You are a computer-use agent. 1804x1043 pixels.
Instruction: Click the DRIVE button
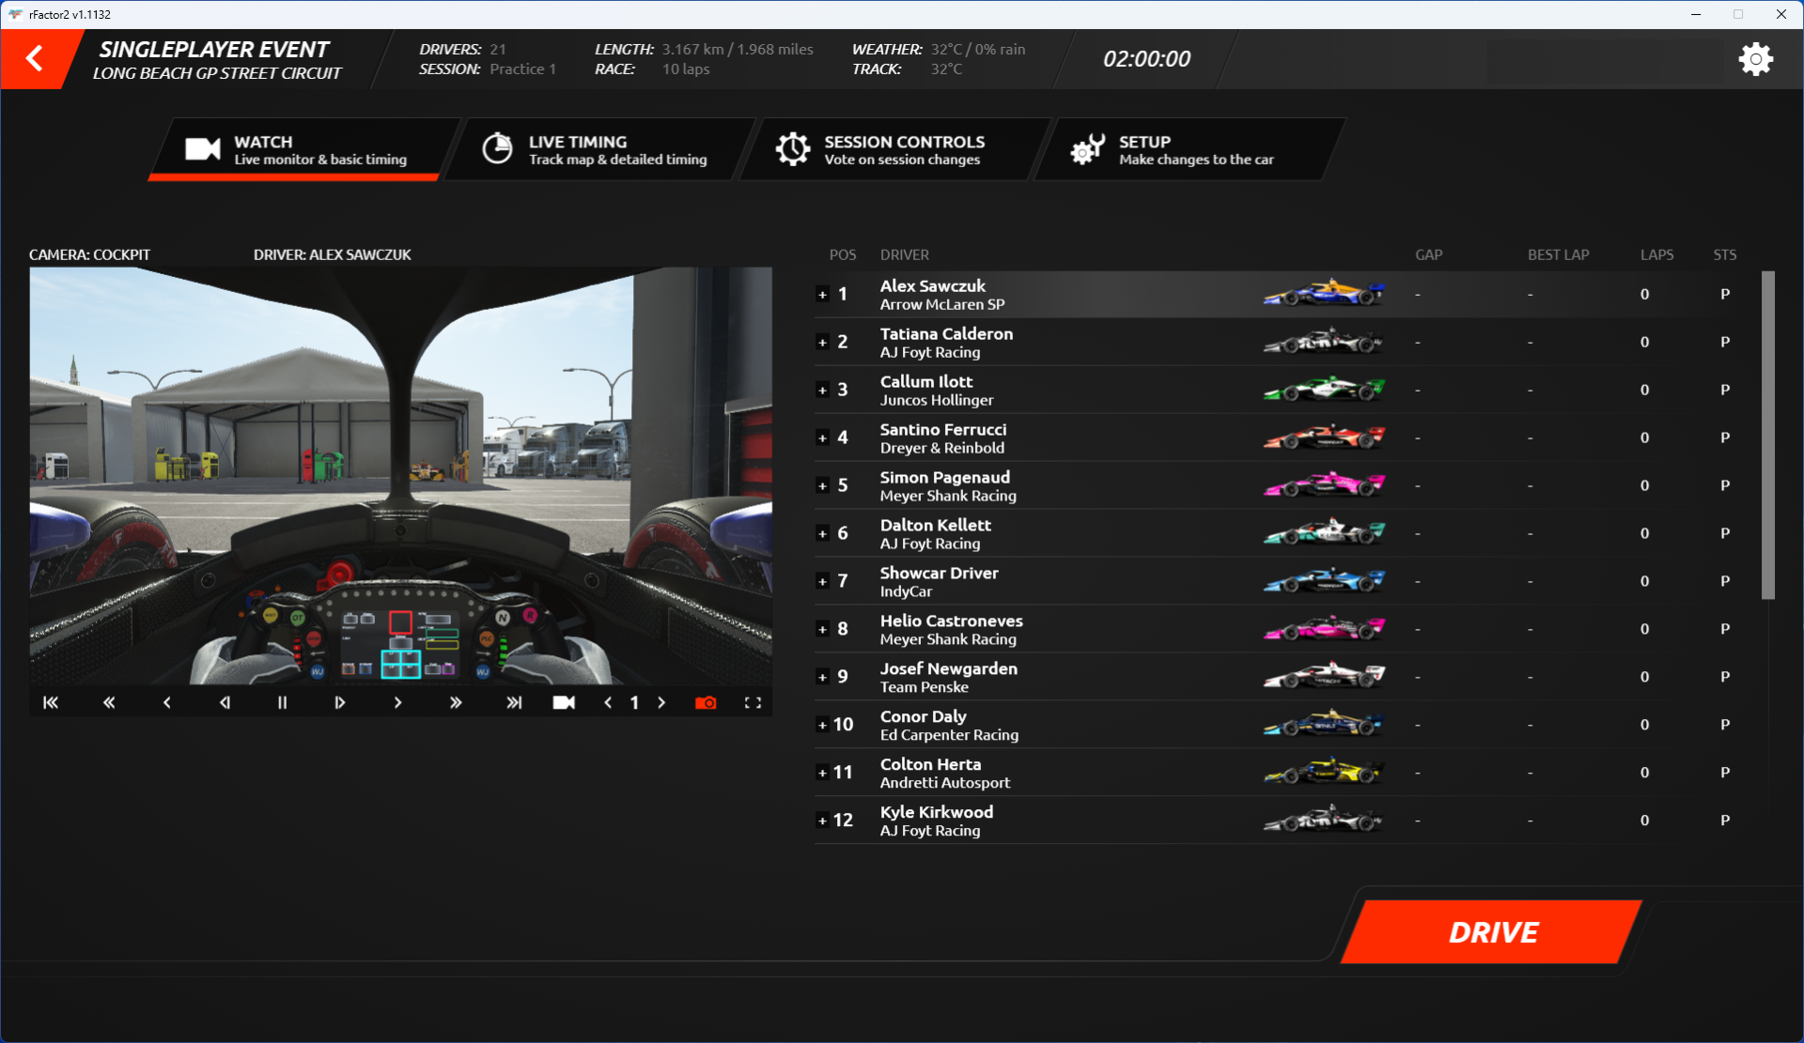click(1493, 932)
